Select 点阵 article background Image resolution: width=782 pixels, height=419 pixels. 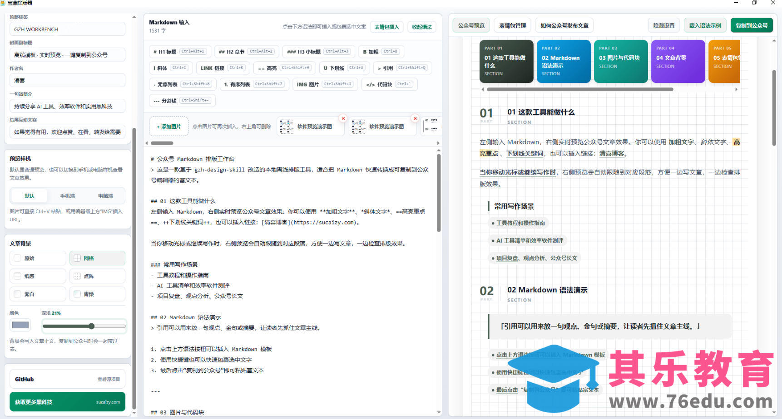pyautogui.click(x=97, y=276)
